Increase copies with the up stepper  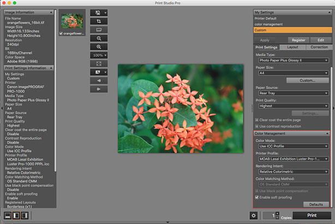[277, 214]
